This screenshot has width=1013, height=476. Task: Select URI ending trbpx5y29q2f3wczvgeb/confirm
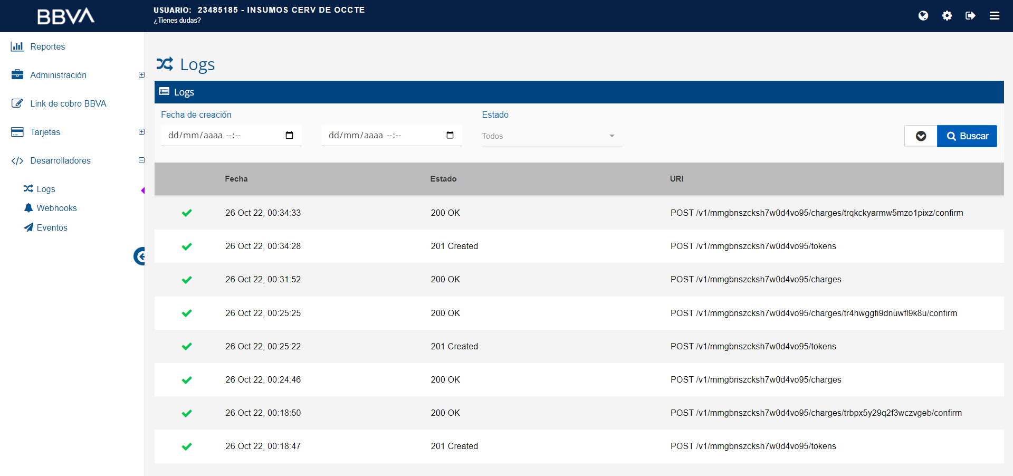point(816,413)
